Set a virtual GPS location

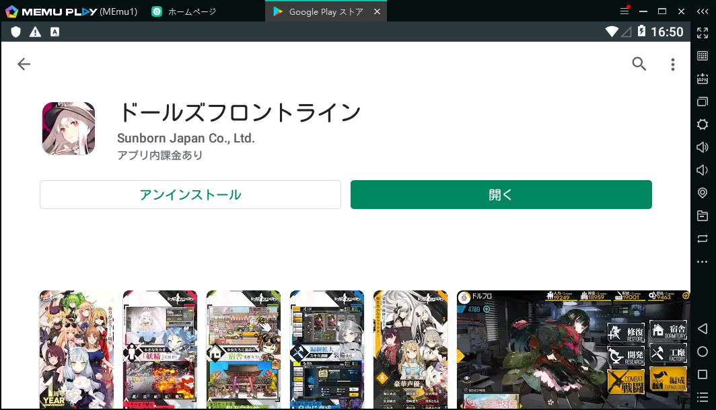[703, 193]
